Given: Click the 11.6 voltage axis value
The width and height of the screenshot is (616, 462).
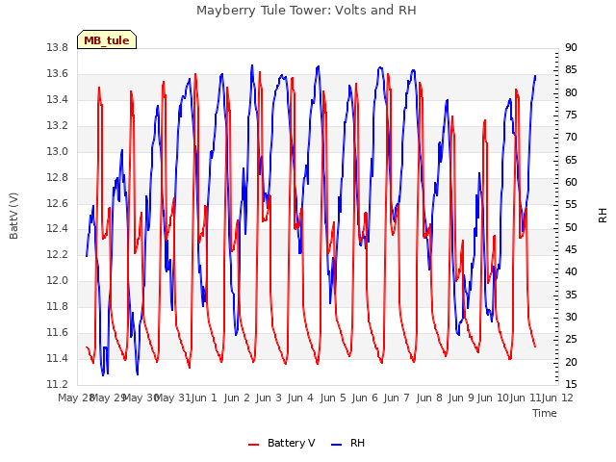Looking at the screenshot, I should pyautogui.click(x=58, y=332).
